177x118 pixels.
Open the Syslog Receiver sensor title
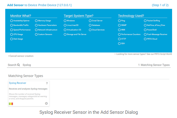tap(17, 83)
